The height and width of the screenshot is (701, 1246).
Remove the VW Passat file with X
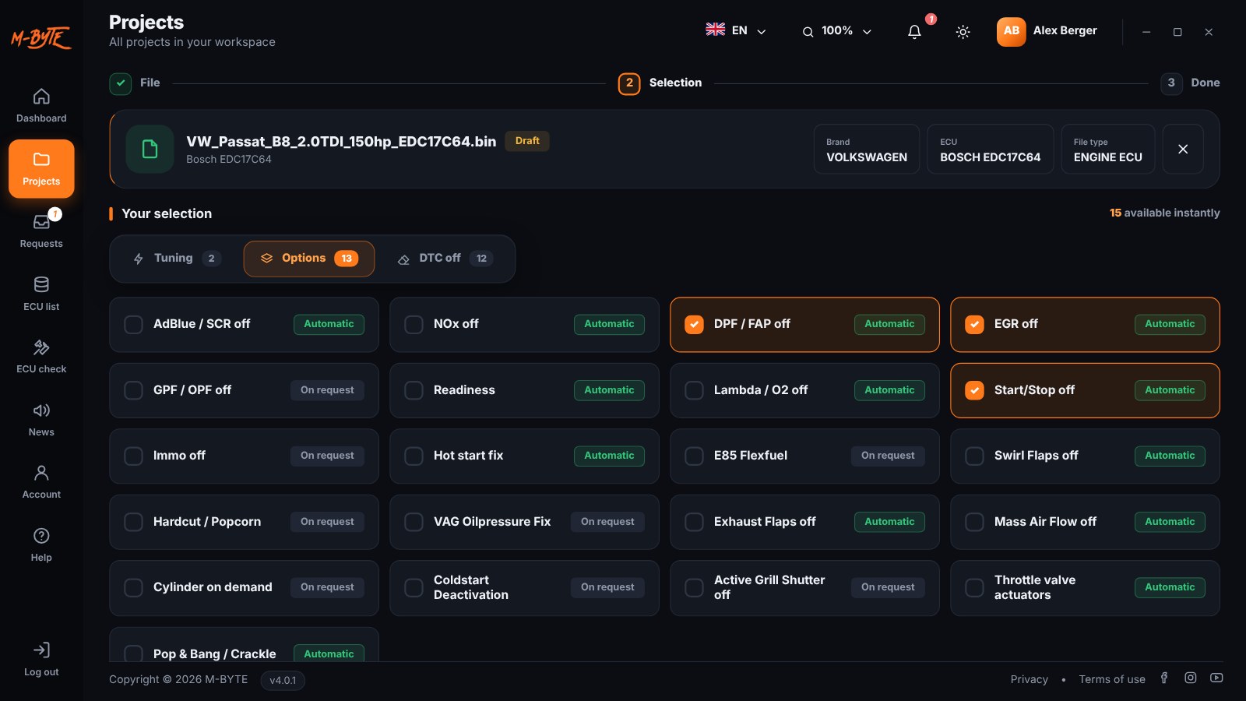coord(1183,149)
